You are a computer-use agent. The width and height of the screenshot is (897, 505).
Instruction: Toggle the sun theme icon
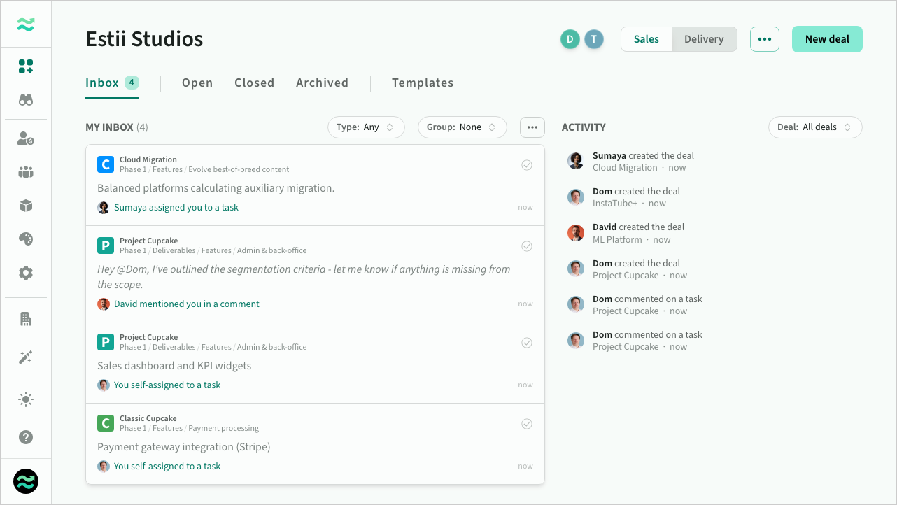tap(26, 399)
